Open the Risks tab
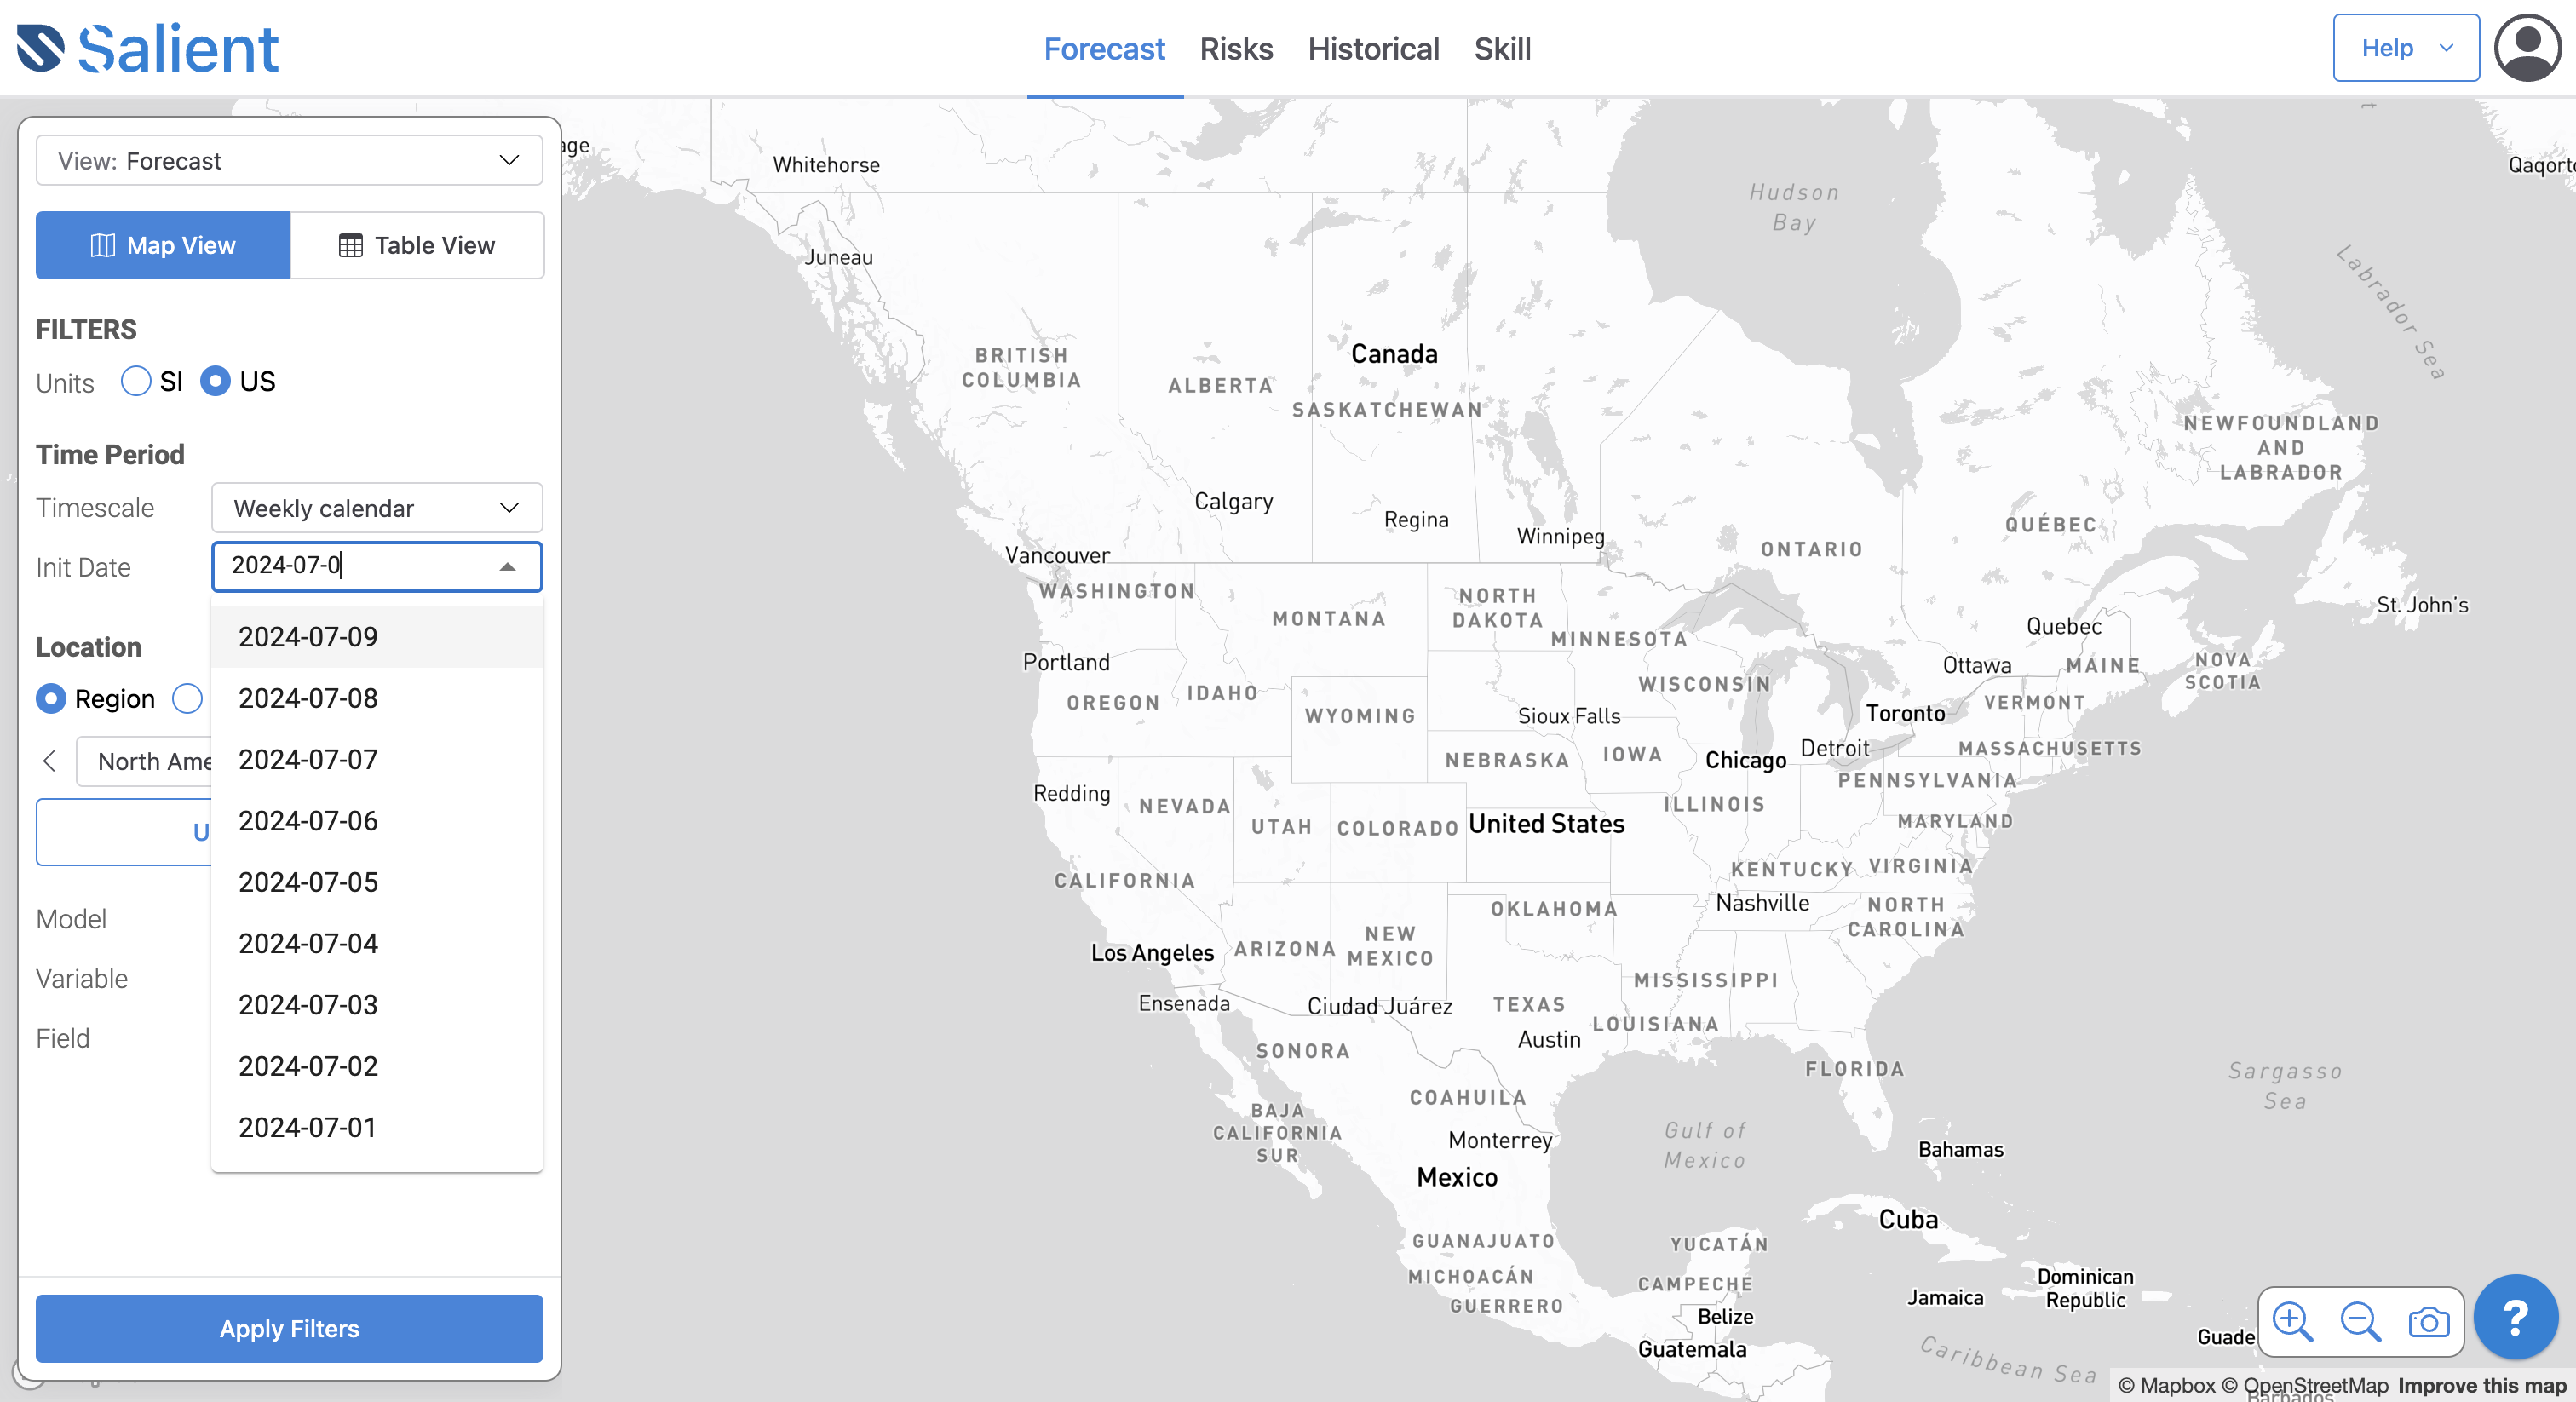This screenshot has width=2576, height=1402. (x=1236, y=49)
